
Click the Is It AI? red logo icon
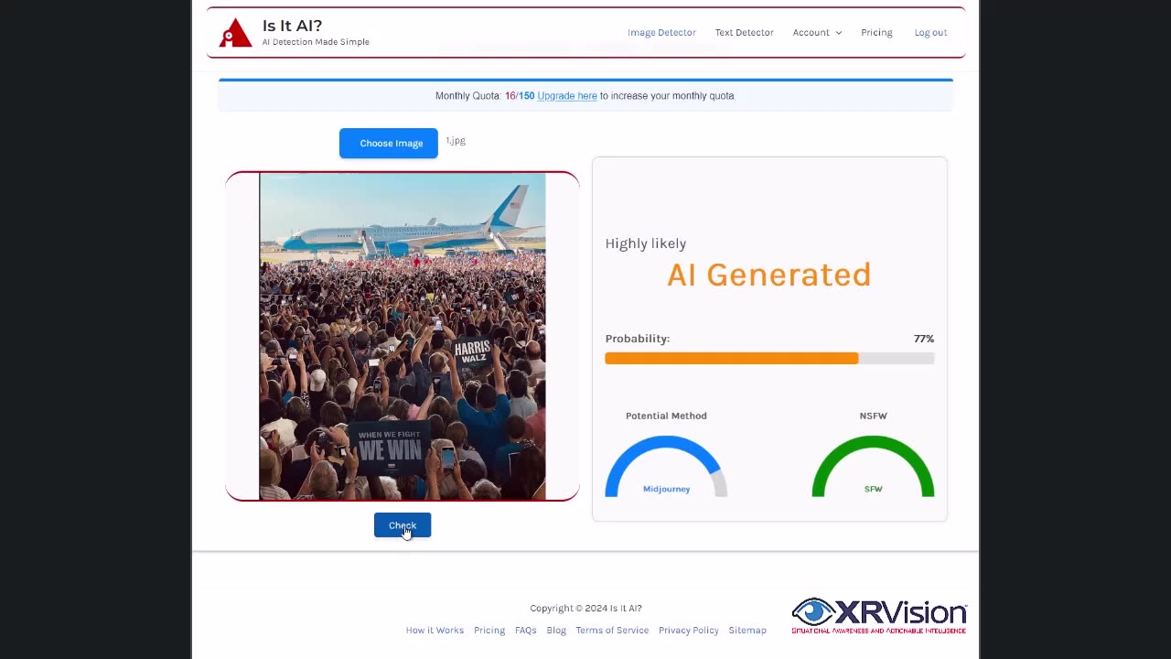coord(235,33)
